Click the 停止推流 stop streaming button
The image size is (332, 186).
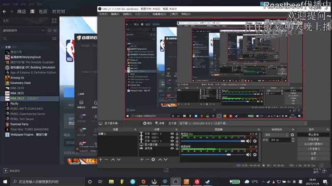(313, 135)
